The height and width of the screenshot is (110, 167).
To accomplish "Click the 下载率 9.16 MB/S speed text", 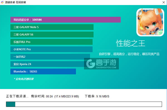I will point(97,96).
